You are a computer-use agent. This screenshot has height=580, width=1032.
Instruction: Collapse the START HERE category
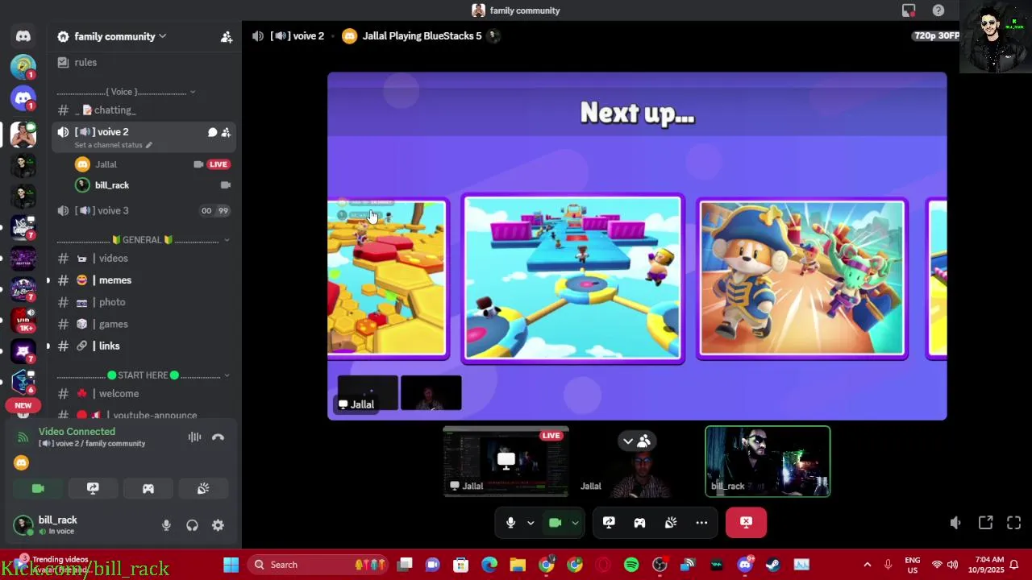tap(143, 375)
